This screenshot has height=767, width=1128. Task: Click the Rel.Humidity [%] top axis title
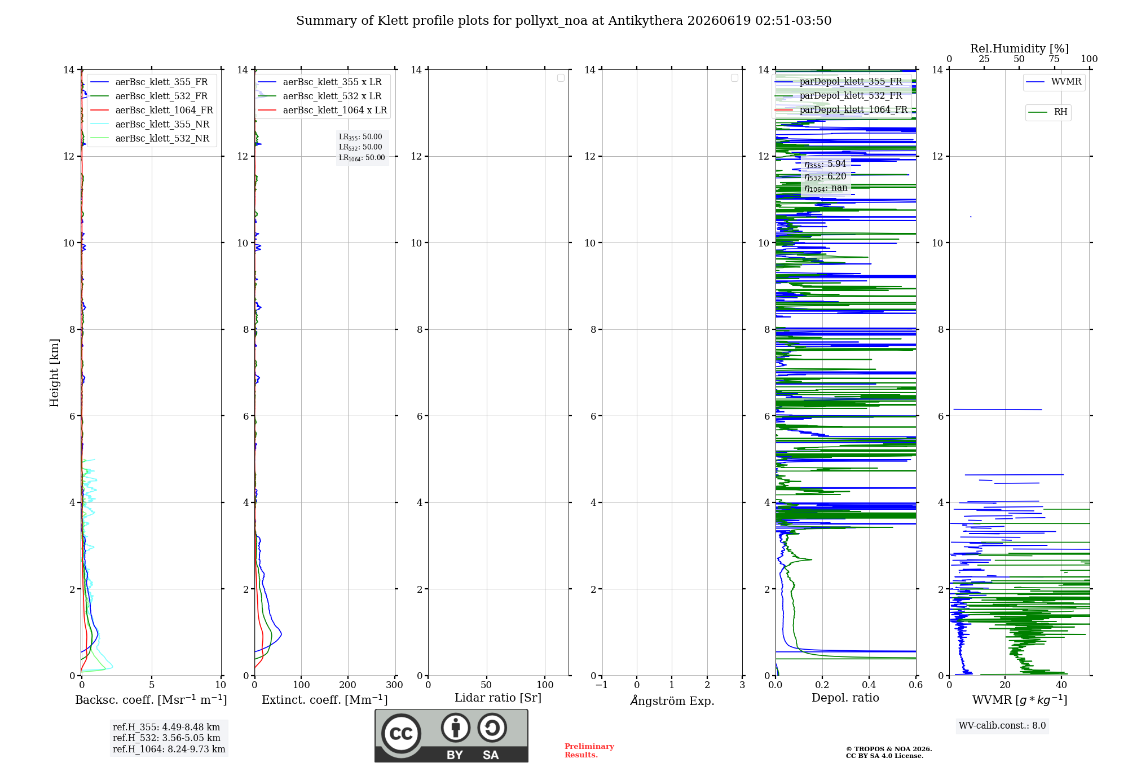(x=1019, y=49)
